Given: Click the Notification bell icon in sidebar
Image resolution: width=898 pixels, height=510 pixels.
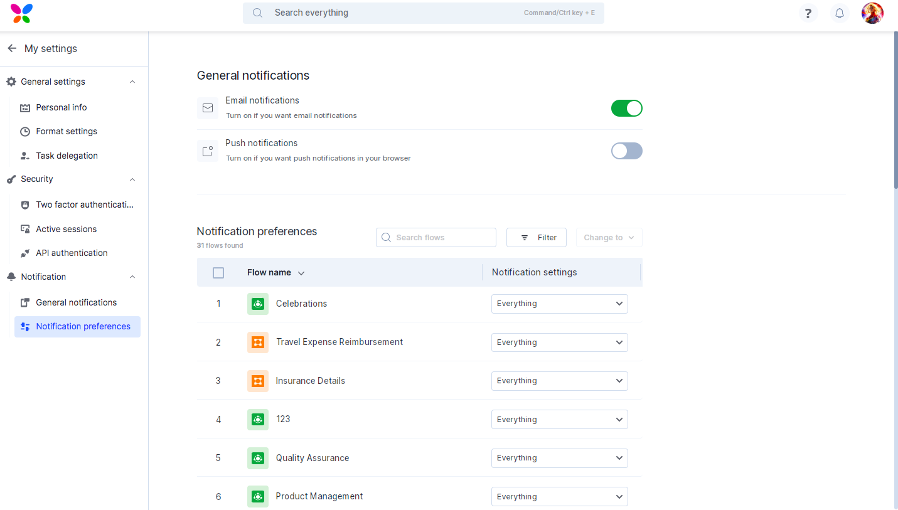Looking at the screenshot, I should (11, 277).
